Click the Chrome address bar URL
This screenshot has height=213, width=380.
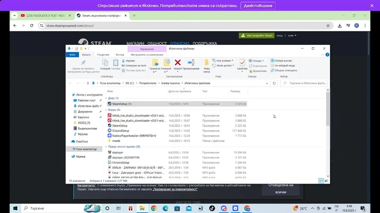tap(70, 26)
